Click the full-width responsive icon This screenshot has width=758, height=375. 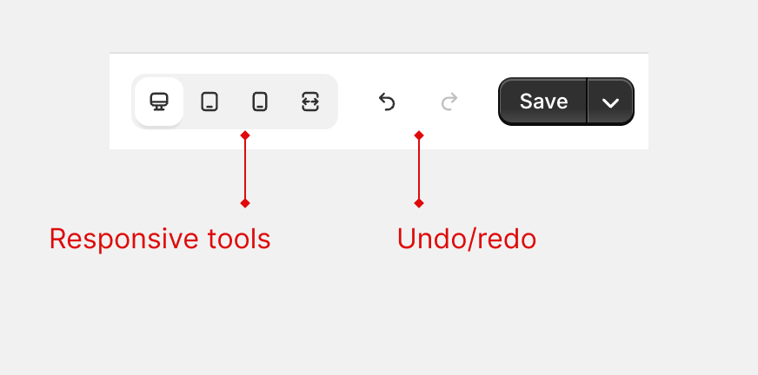pyautogui.click(x=310, y=102)
